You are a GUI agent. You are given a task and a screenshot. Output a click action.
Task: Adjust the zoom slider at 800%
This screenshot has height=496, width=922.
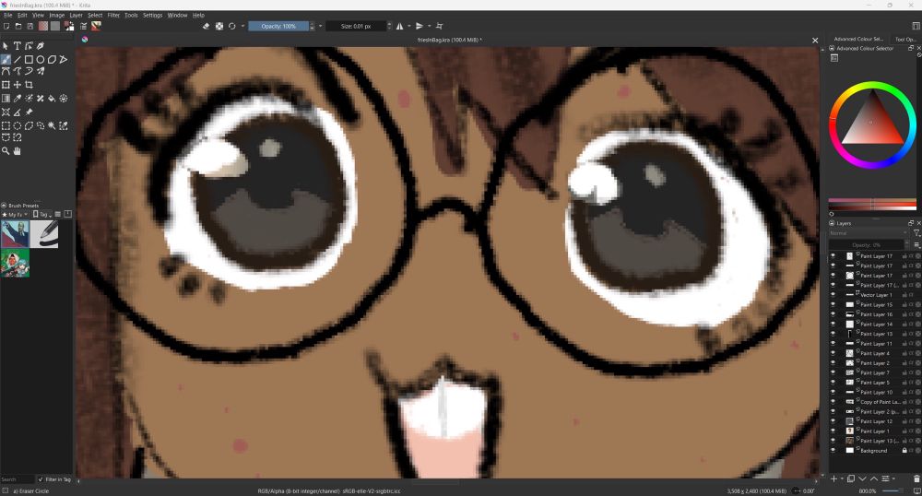(892, 490)
